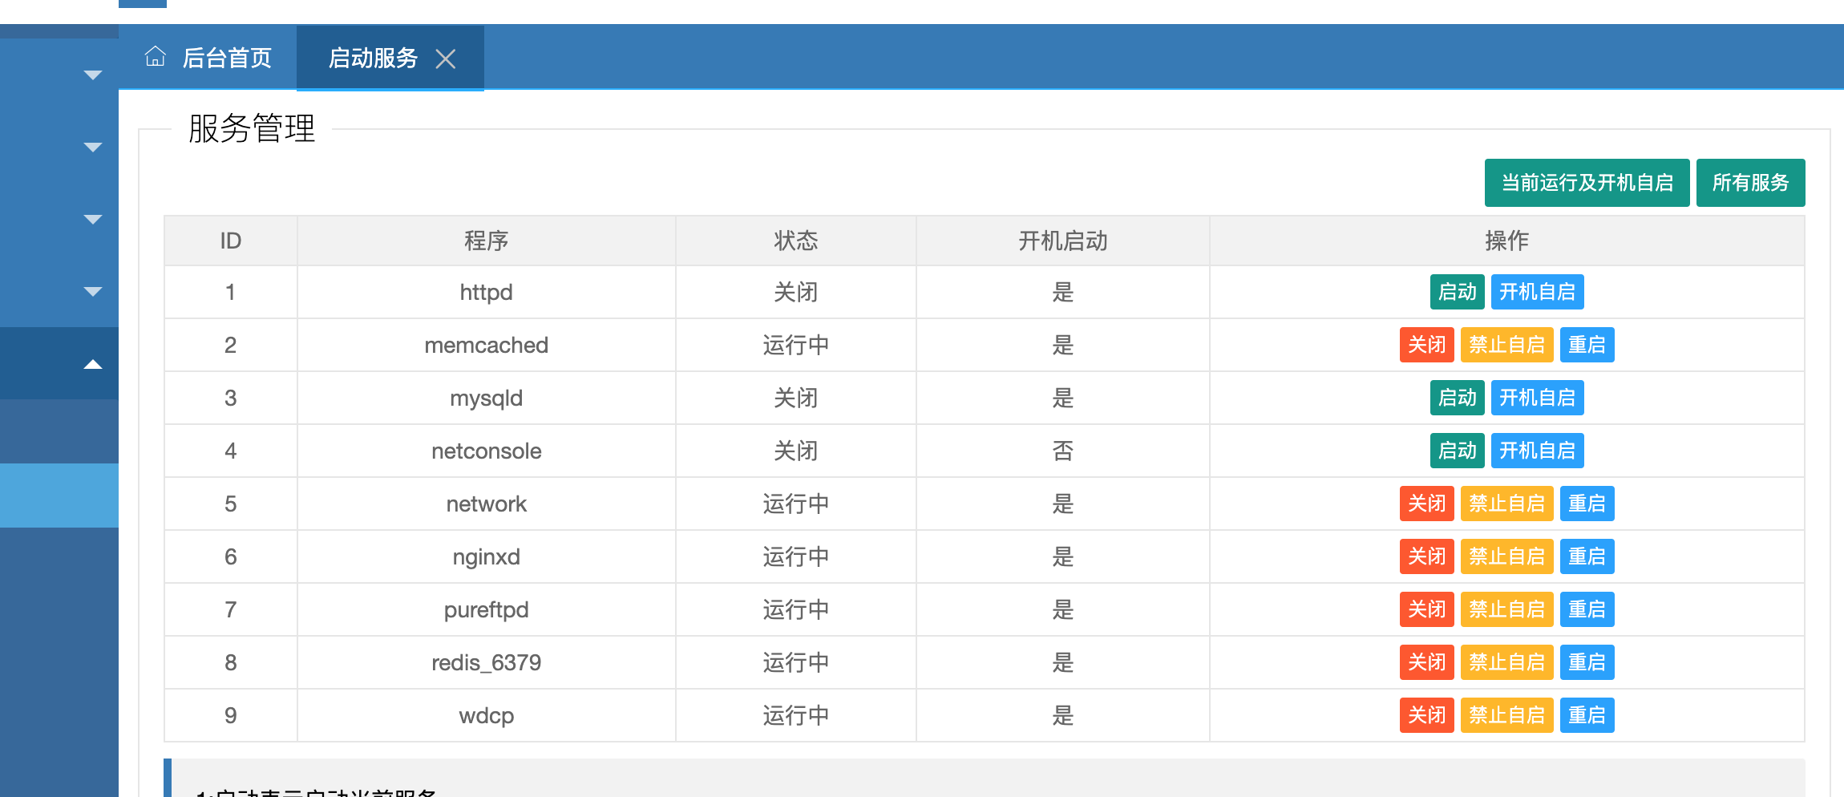Enable 开机自启 for mysqld
The width and height of the screenshot is (1844, 797).
[1537, 398]
